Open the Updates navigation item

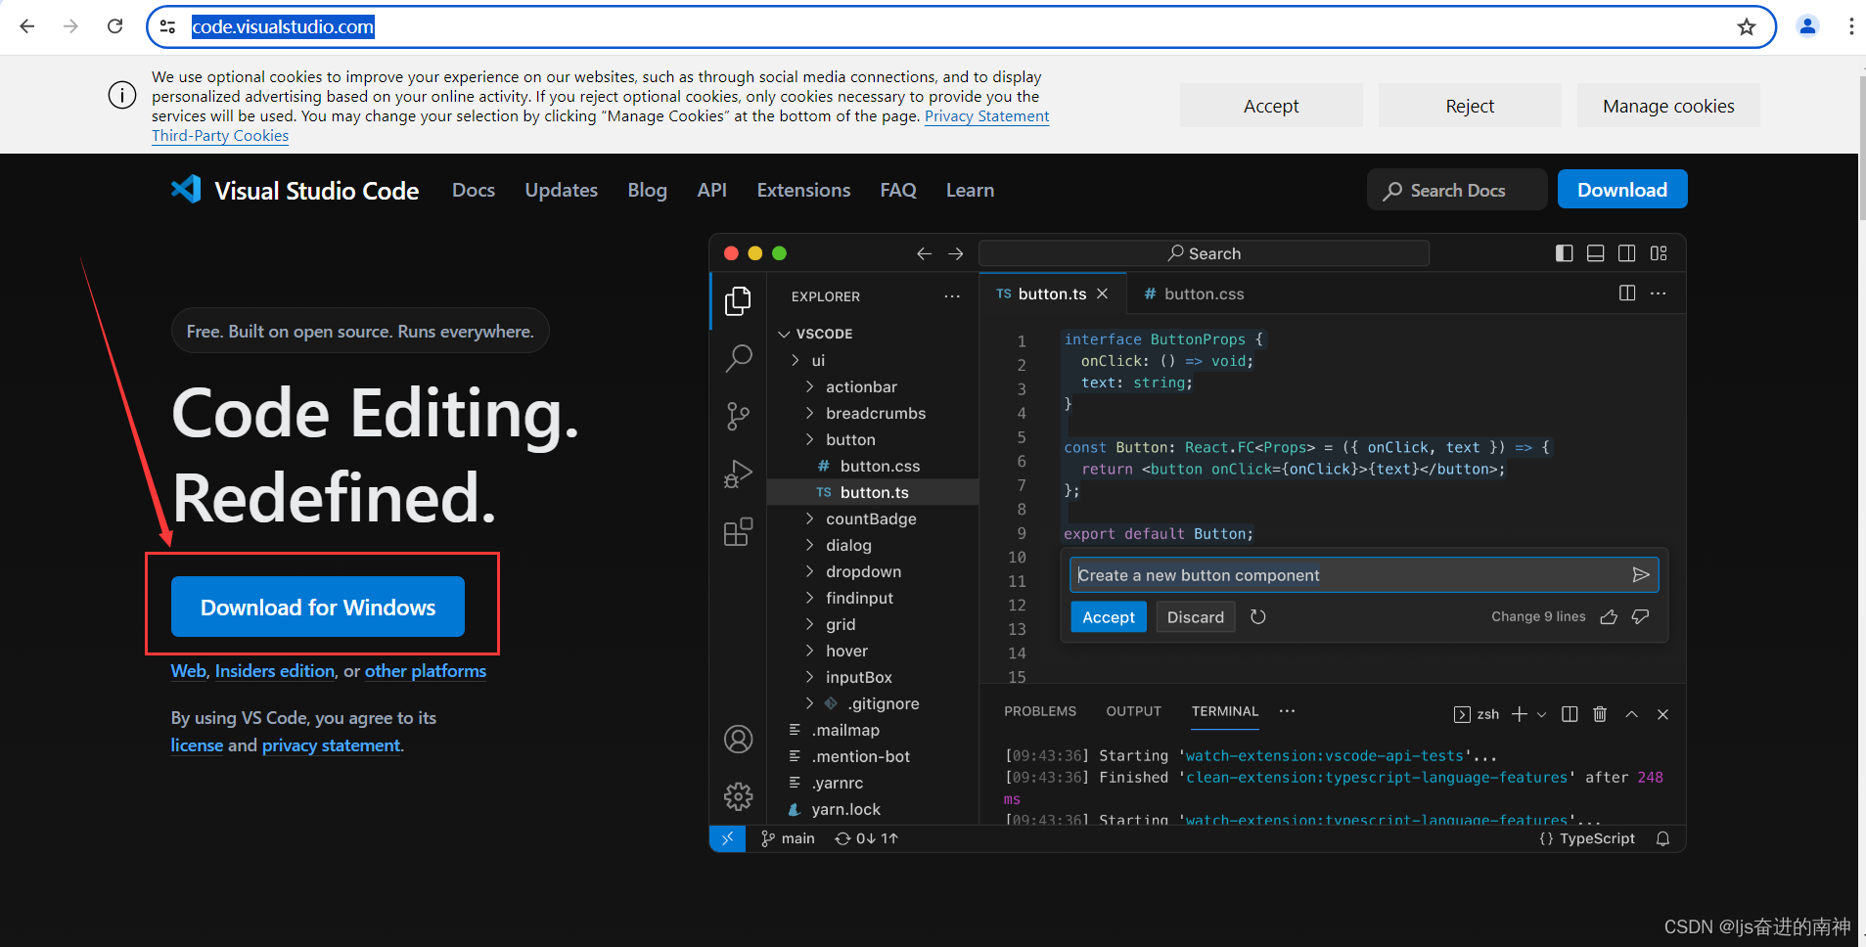(561, 190)
